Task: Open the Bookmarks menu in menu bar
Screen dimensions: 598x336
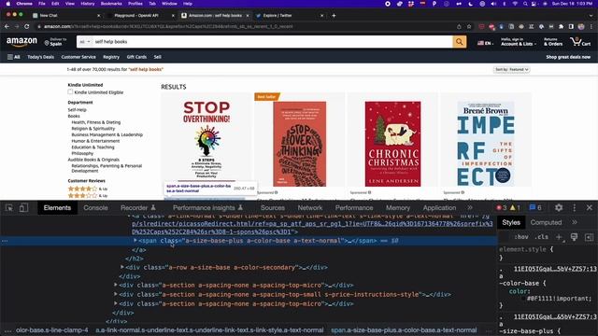Action: tap(111, 4)
